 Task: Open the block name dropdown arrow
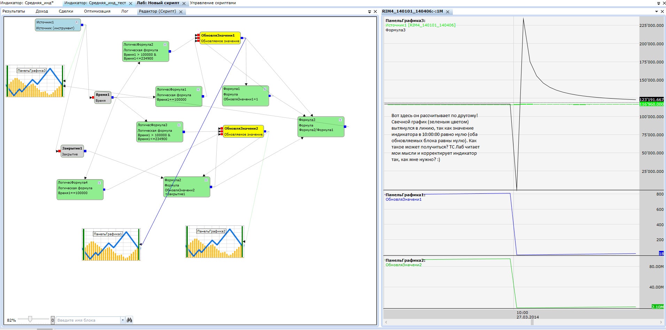(x=123, y=320)
